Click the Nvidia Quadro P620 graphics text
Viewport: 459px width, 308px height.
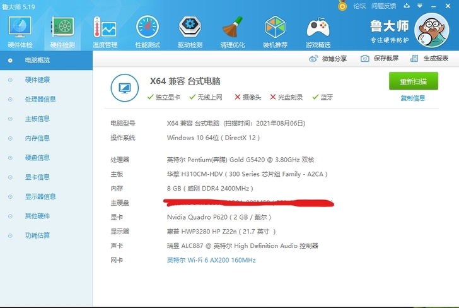[219, 217]
